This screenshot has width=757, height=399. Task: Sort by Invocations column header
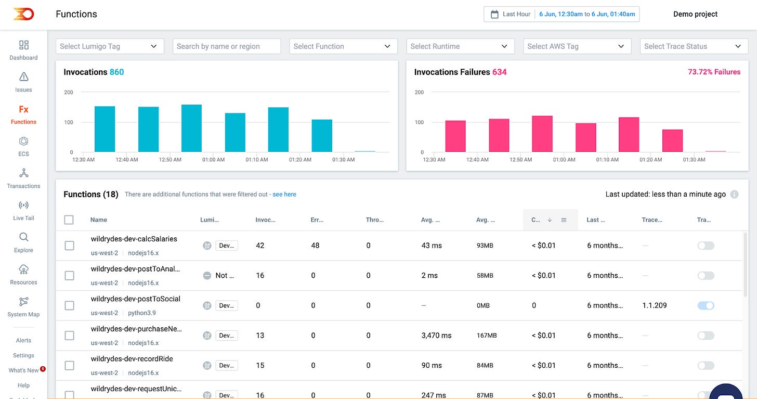point(265,220)
